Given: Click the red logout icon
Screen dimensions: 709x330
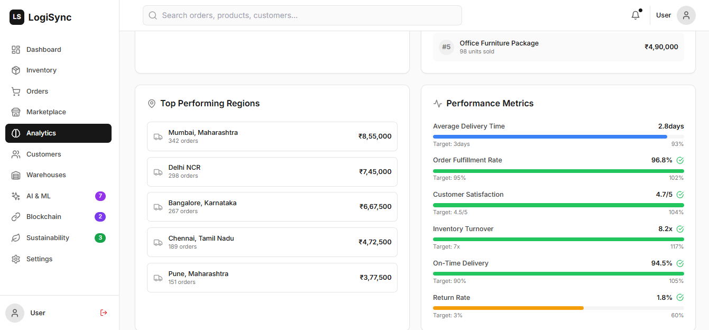Looking at the screenshot, I should 104,313.
